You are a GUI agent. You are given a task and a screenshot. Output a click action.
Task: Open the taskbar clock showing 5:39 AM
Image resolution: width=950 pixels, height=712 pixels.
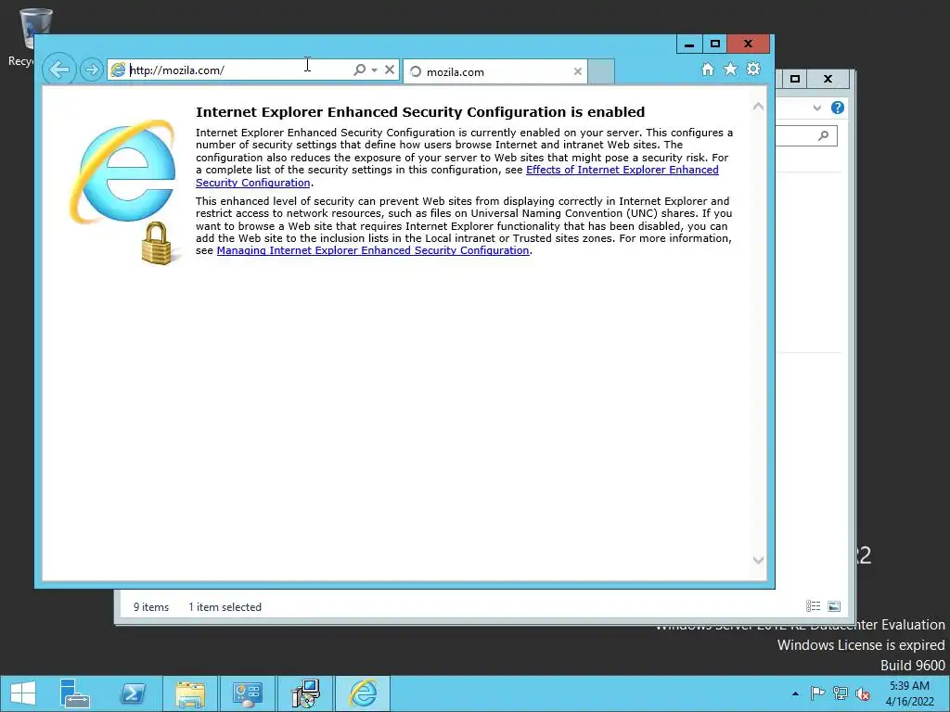pos(909,693)
